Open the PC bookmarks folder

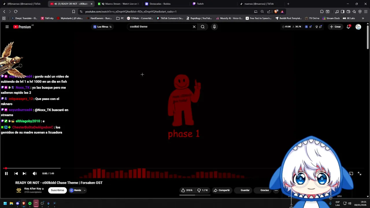[x=120, y=18]
